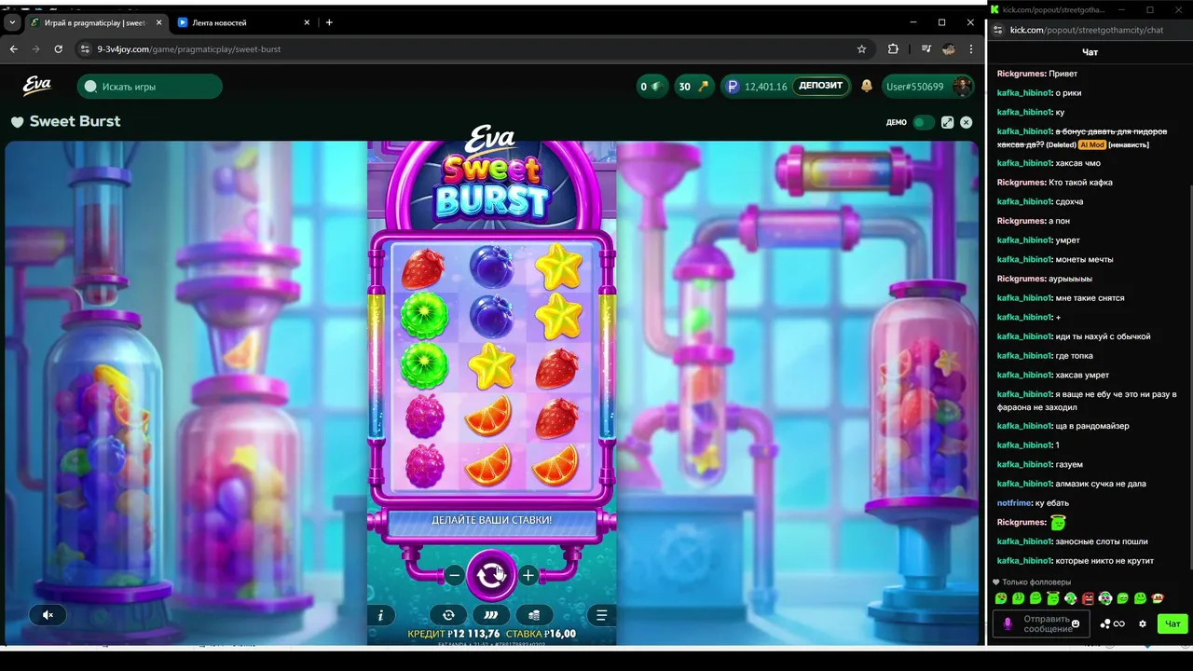The image size is (1193, 671).
Task: Click the Искать игры search field
Action: (x=150, y=87)
